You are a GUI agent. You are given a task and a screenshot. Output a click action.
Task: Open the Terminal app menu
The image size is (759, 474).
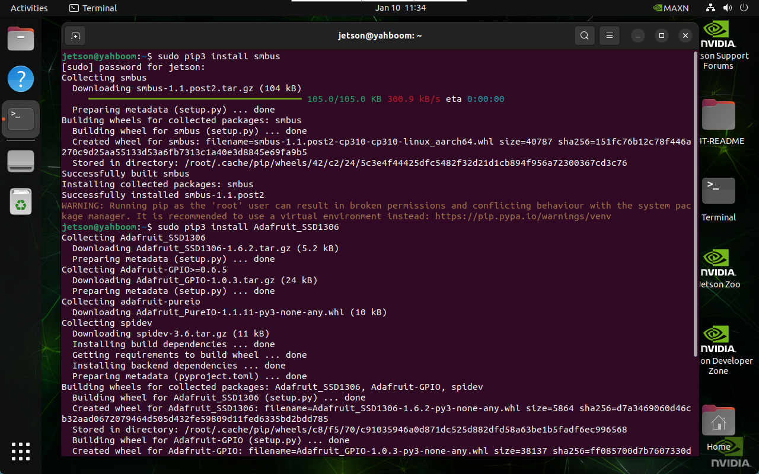(93, 8)
